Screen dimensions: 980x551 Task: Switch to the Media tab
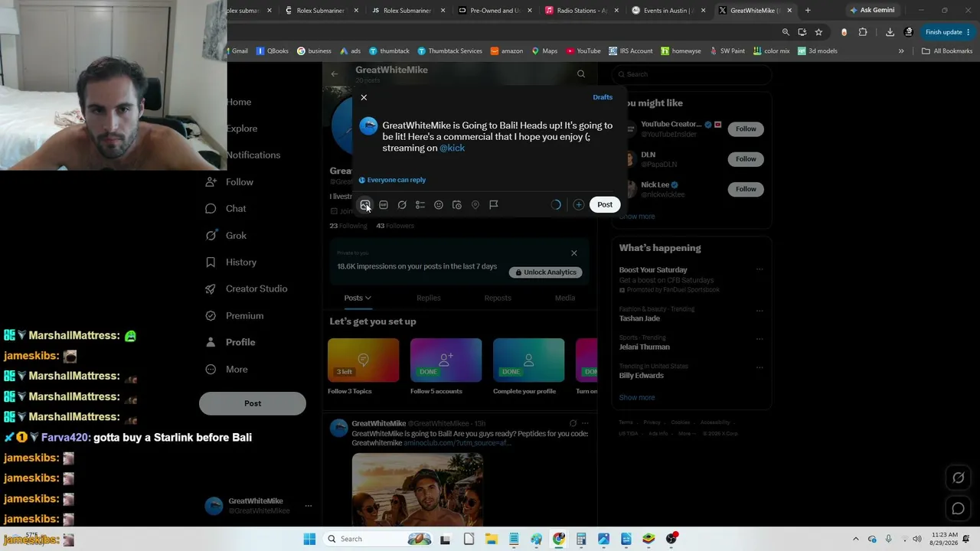[x=565, y=298]
